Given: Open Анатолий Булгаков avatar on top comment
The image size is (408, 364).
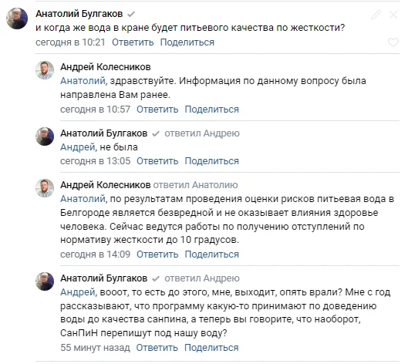Looking at the screenshot, I should pyautogui.click(x=17, y=19).
